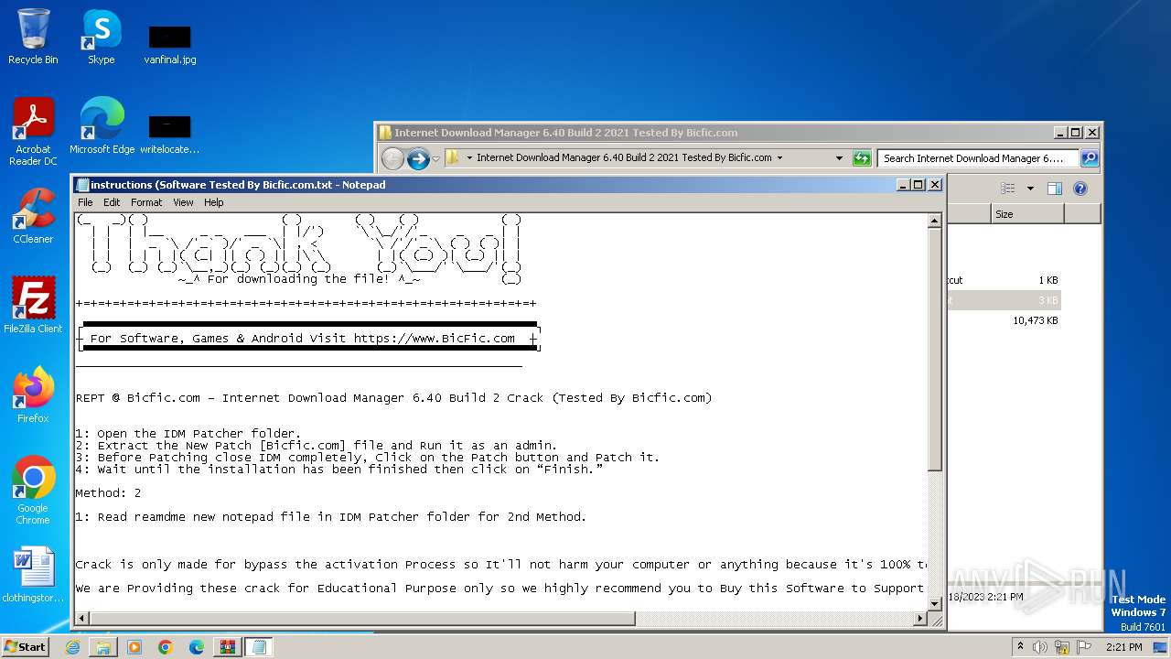The image size is (1171, 659).
Task: Select the Acrobat Reader DC shortcut
Action: (x=33, y=131)
